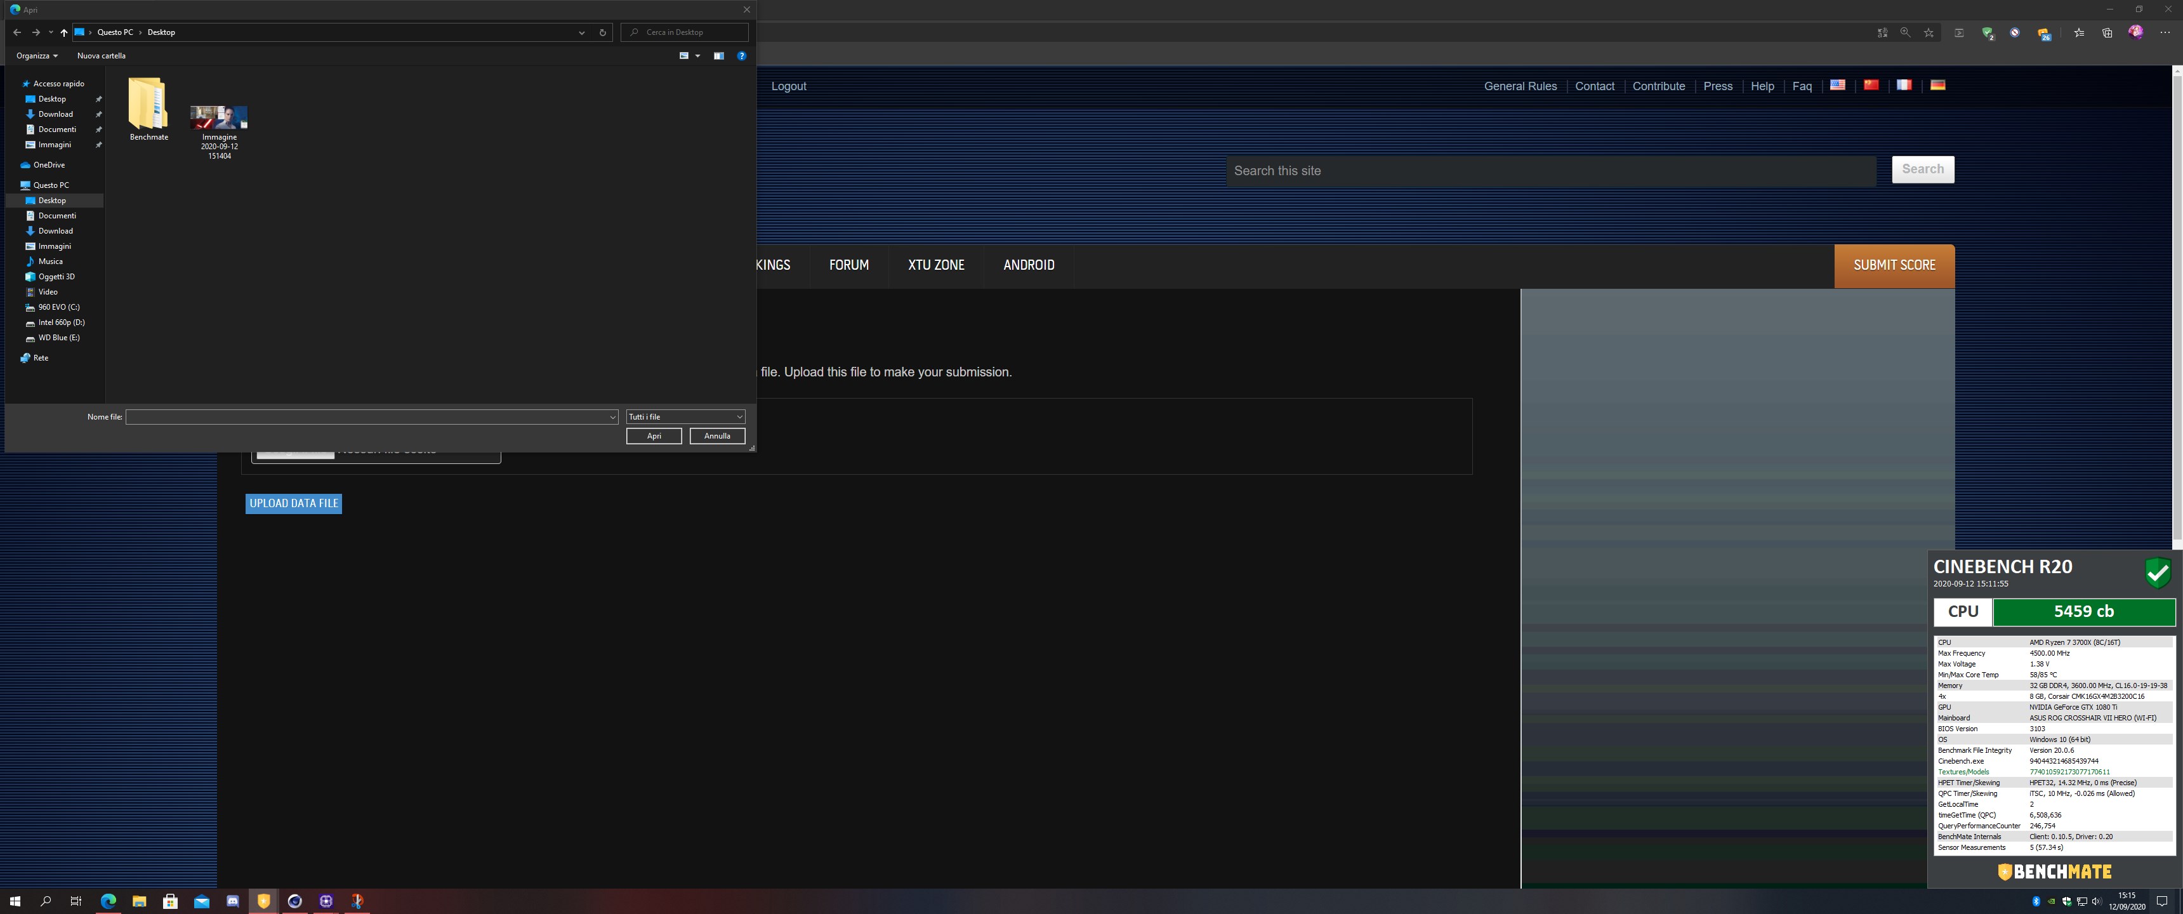The image size is (2183, 914).
Task: Open the Edge profile avatar
Action: (2135, 32)
